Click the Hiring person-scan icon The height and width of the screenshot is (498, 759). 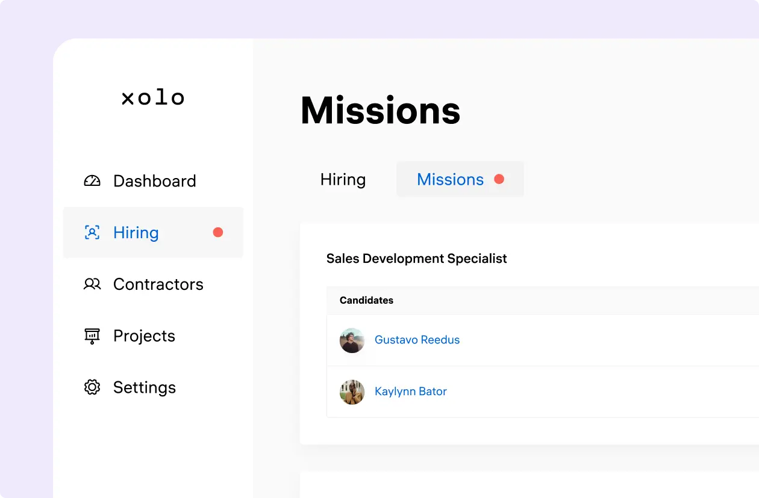[x=92, y=232]
